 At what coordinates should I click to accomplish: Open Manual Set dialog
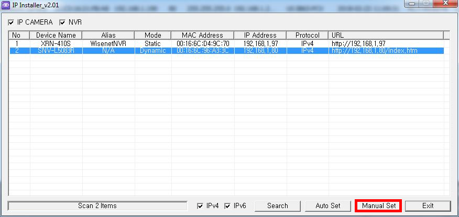(x=378, y=206)
